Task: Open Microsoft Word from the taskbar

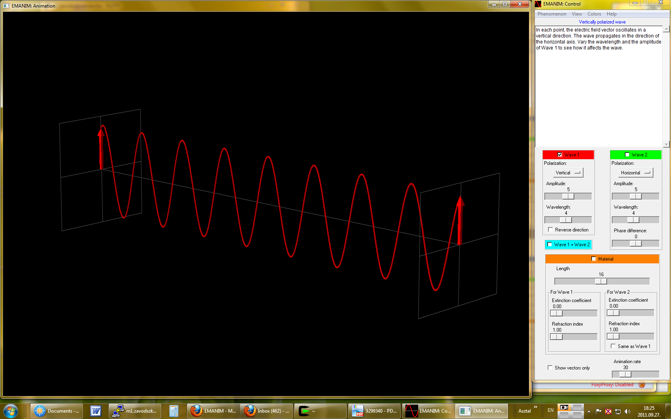Action: coord(95,411)
